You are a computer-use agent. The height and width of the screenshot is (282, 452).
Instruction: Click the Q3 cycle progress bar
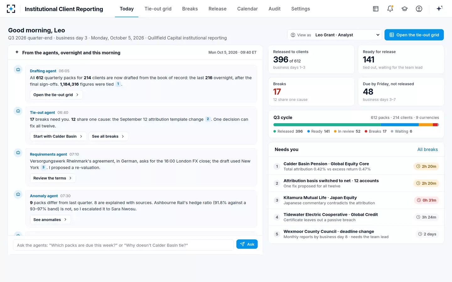pyautogui.click(x=356, y=125)
